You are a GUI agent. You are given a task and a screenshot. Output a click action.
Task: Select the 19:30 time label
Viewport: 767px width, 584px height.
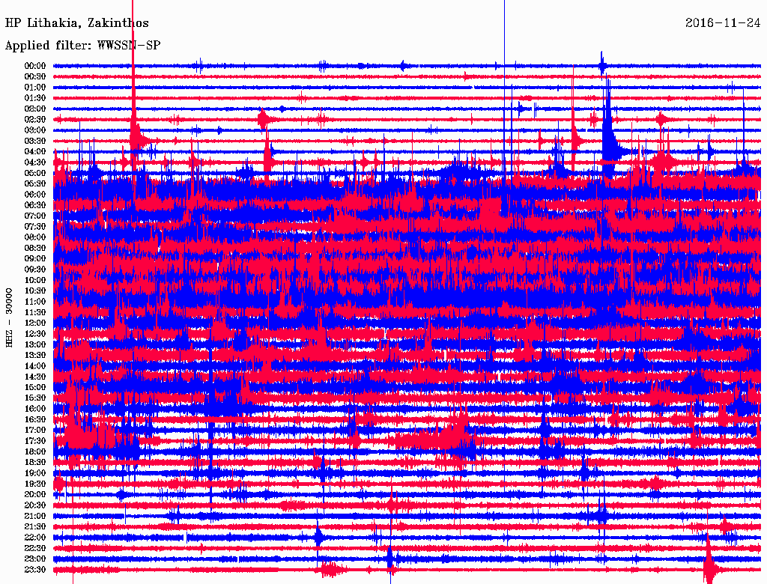point(35,484)
